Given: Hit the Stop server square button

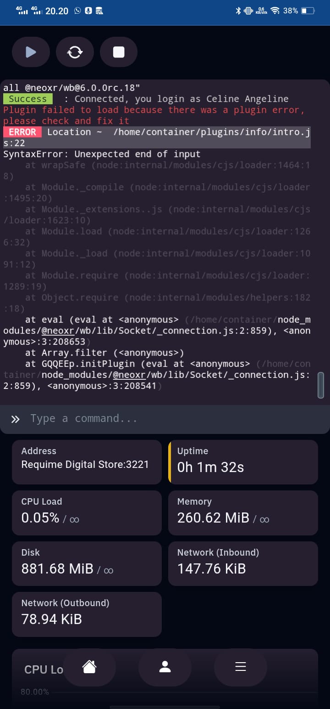Looking at the screenshot, I should click(x=119, y=52).
